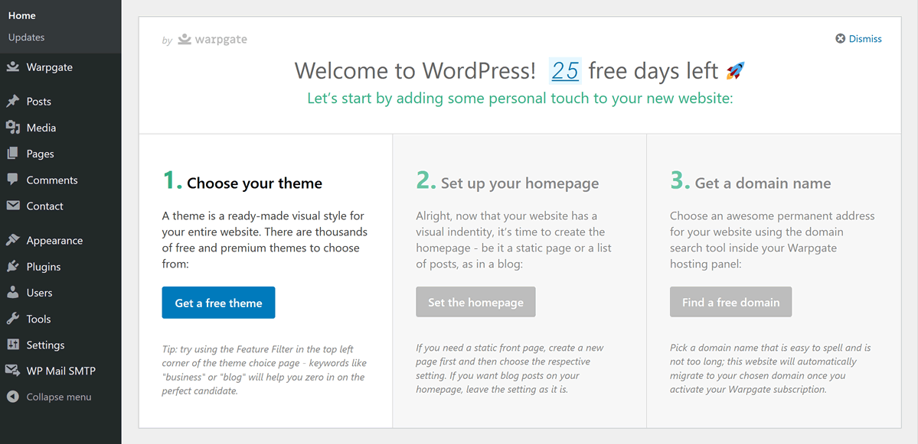Click the Contact envelope icon
The height and width of the screenshot is (444, 918).
12,206
